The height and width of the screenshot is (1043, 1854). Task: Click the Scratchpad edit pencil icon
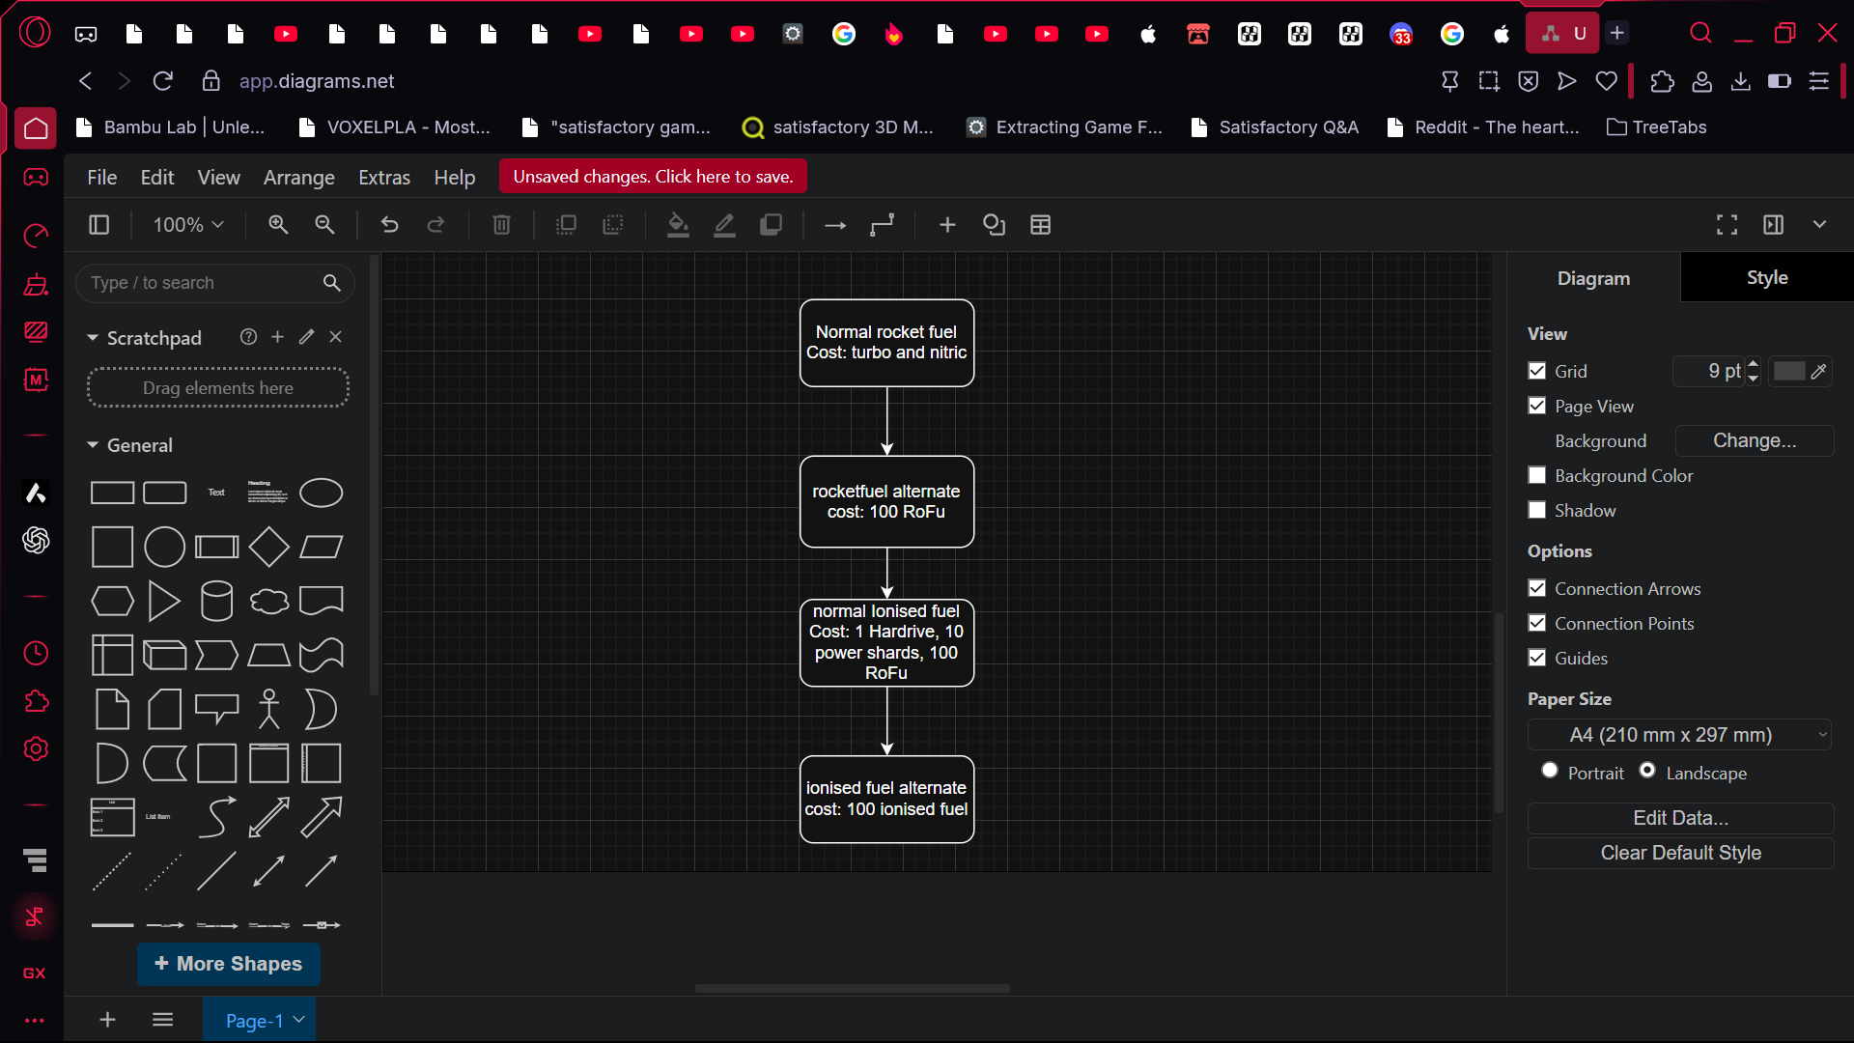click(x=306, y=337)
